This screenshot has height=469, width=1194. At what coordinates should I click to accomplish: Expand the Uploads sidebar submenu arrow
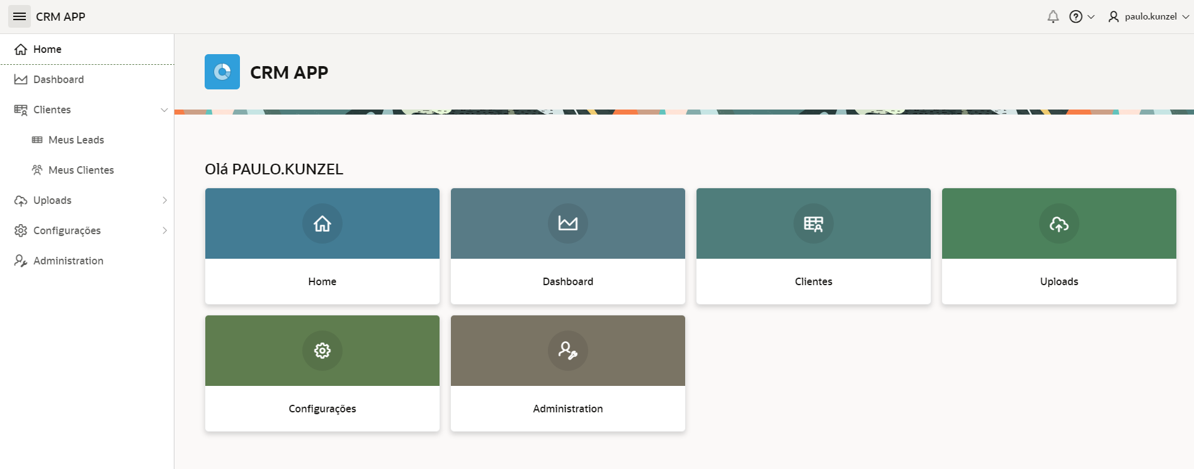pos(164,200)
